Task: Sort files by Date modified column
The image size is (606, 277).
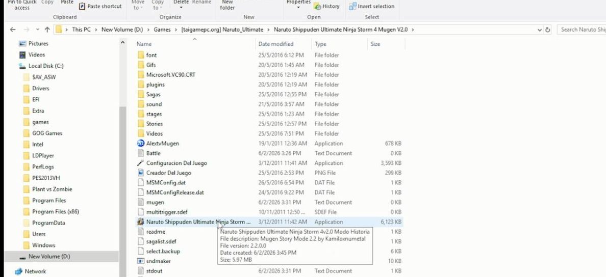Action: coord(276,44)
